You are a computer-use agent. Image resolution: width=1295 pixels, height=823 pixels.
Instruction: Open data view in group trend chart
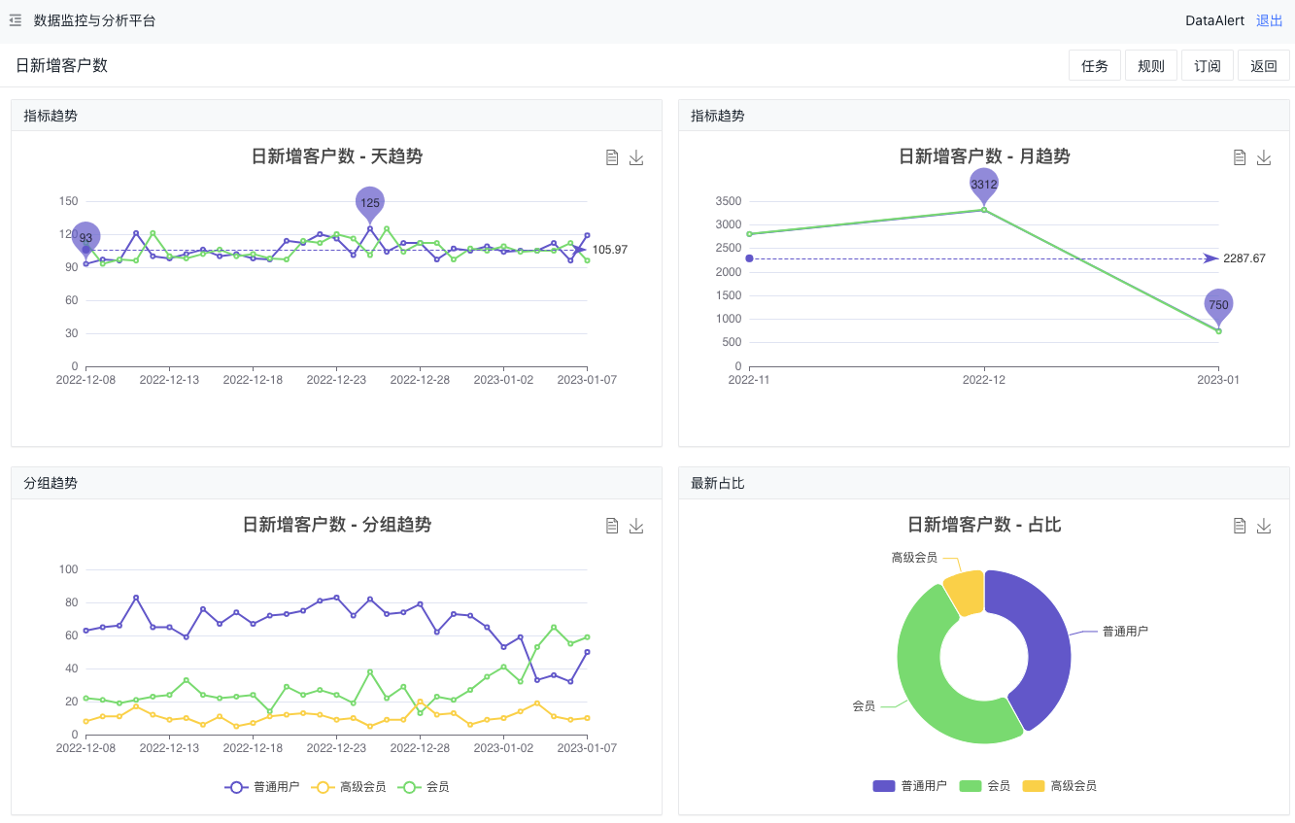click(612, 526)
